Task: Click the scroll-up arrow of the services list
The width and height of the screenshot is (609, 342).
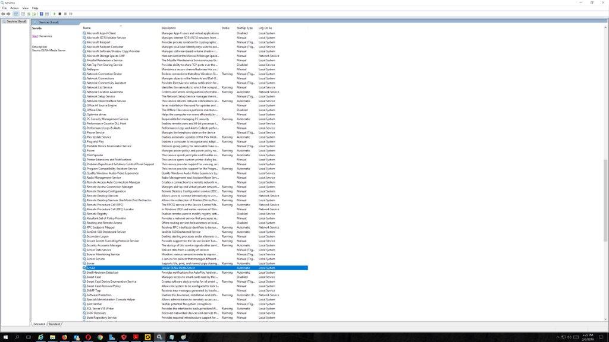Action: [605, 27]
